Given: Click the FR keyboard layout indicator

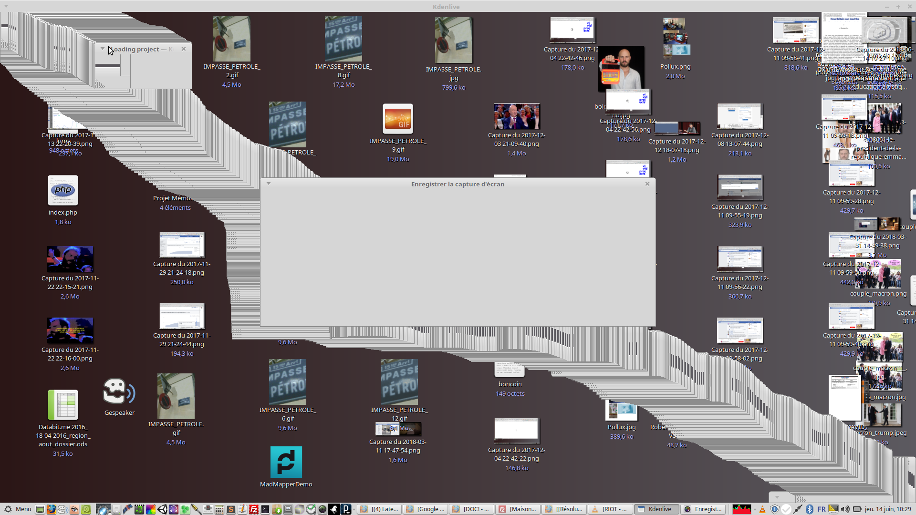Looking at the screenshot, I should click(822, 509).
